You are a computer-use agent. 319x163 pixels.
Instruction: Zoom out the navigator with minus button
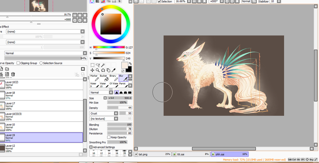coord(75,15)
